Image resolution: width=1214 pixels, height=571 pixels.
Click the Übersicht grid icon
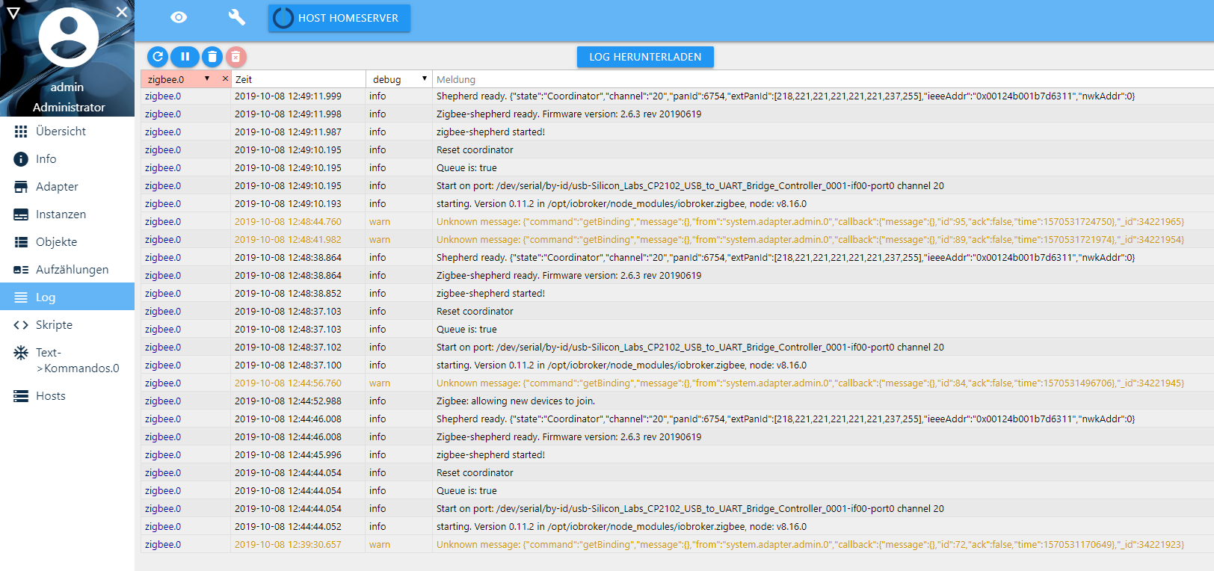tap(21, 132)
